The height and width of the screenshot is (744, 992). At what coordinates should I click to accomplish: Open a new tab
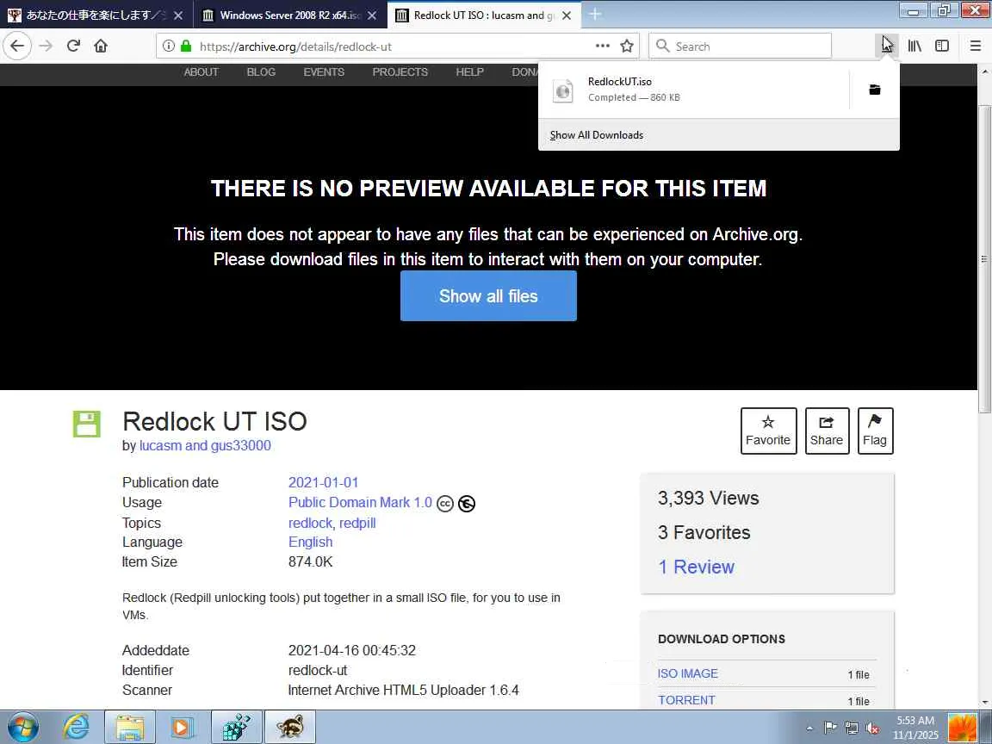(595, 14)
